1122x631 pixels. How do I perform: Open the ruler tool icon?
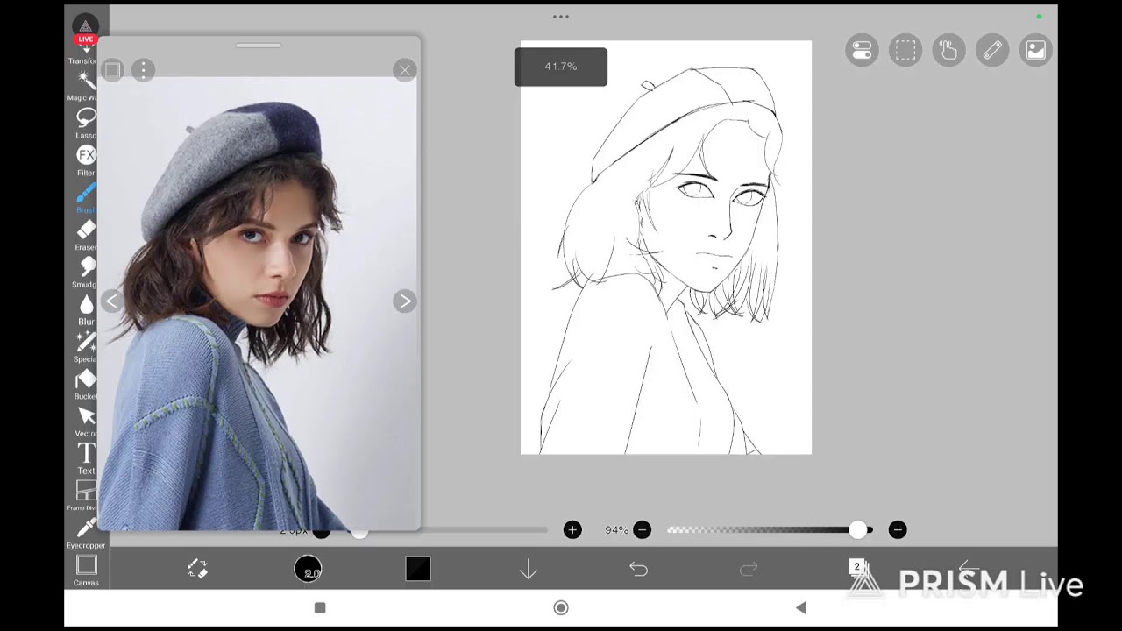click(992, 51)
